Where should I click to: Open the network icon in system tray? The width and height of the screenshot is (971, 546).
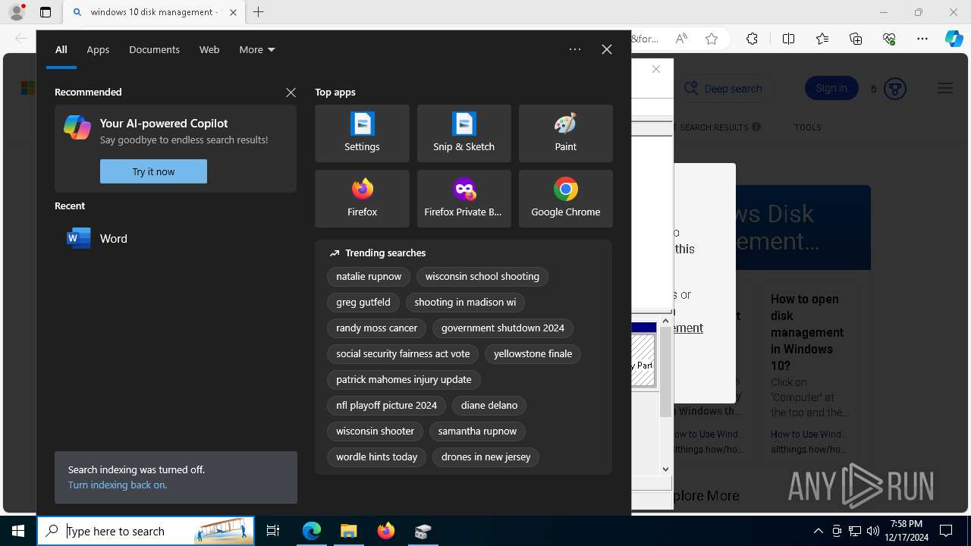(855, 531)
